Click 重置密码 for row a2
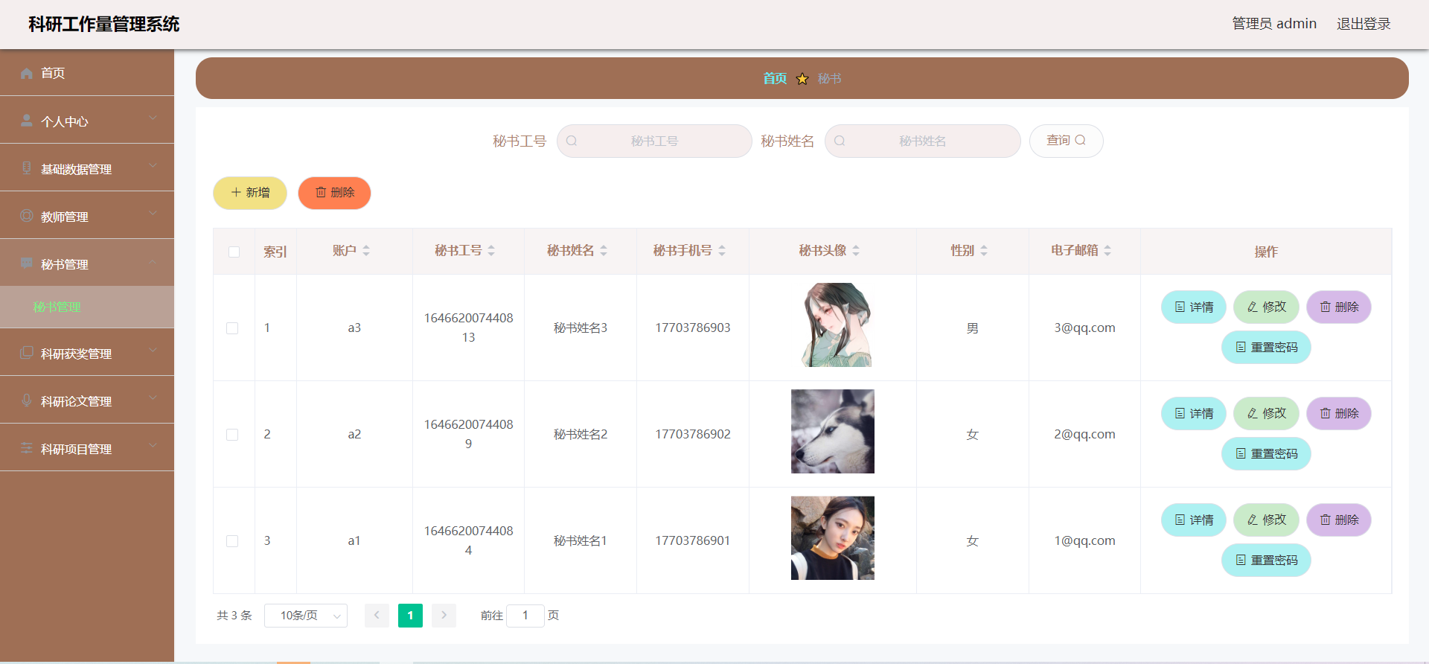 (x=1266, y=453)
